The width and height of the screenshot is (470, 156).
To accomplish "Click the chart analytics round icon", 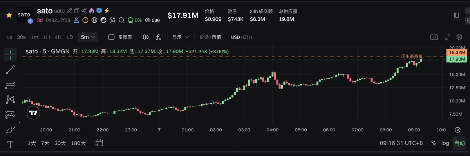I will (103, 20).
